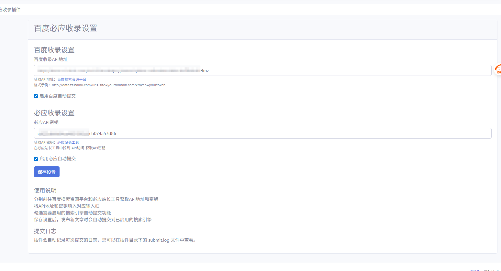Toggle the 启用百度自动提交 checkbox
The height and width of the screenshot is (271, 501).
36,96
